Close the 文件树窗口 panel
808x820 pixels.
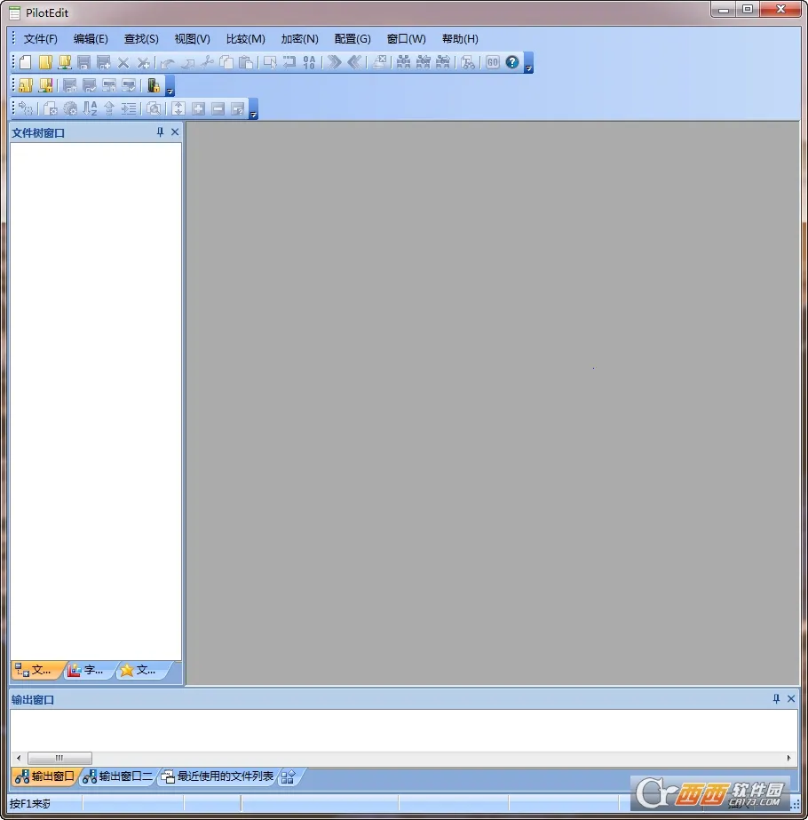[174, 131]
